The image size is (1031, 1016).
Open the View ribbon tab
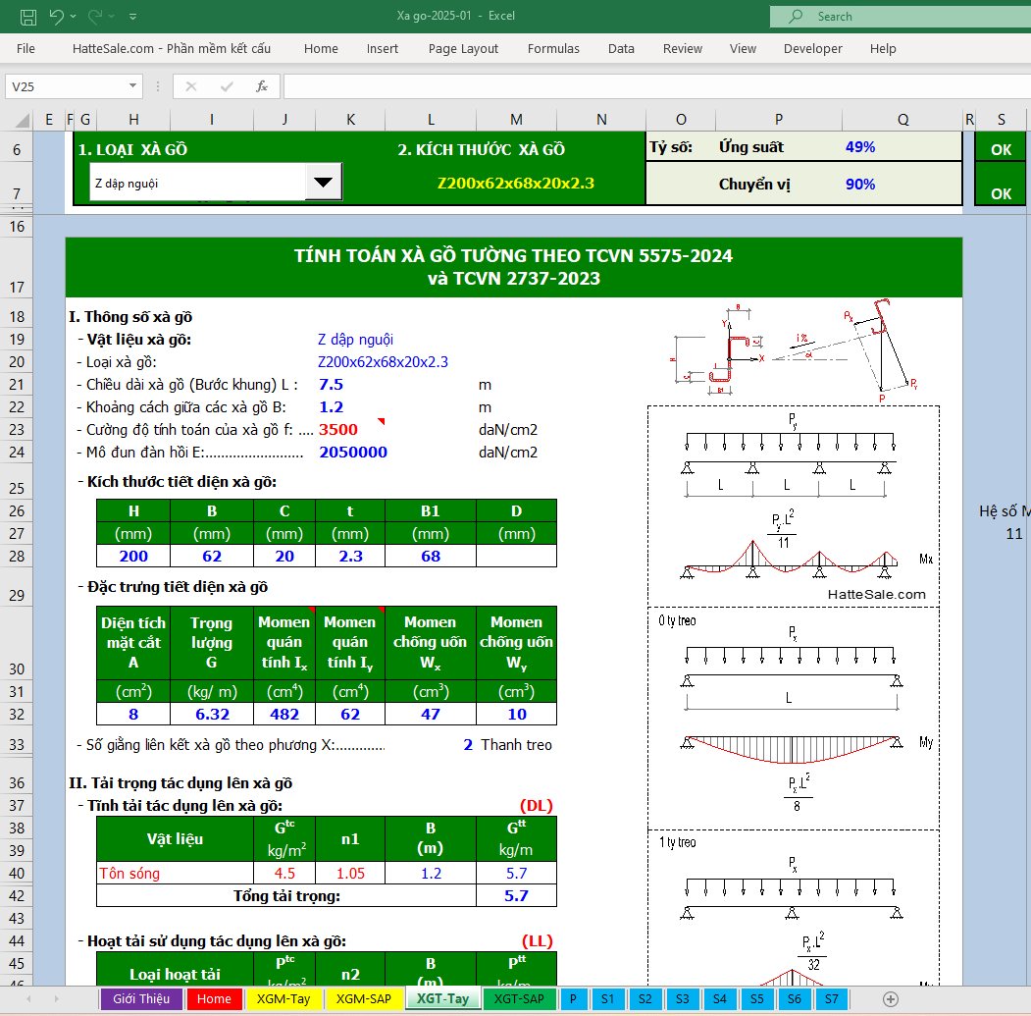coord(743,49)
